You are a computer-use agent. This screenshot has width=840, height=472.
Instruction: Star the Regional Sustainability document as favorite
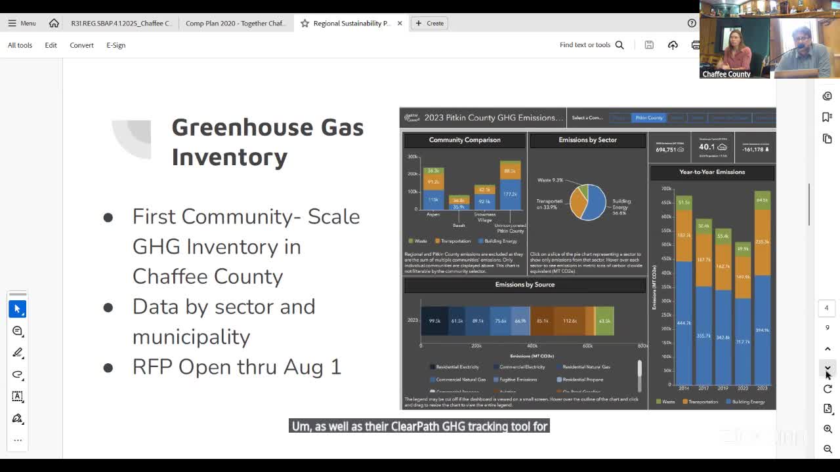coord(304,23)
